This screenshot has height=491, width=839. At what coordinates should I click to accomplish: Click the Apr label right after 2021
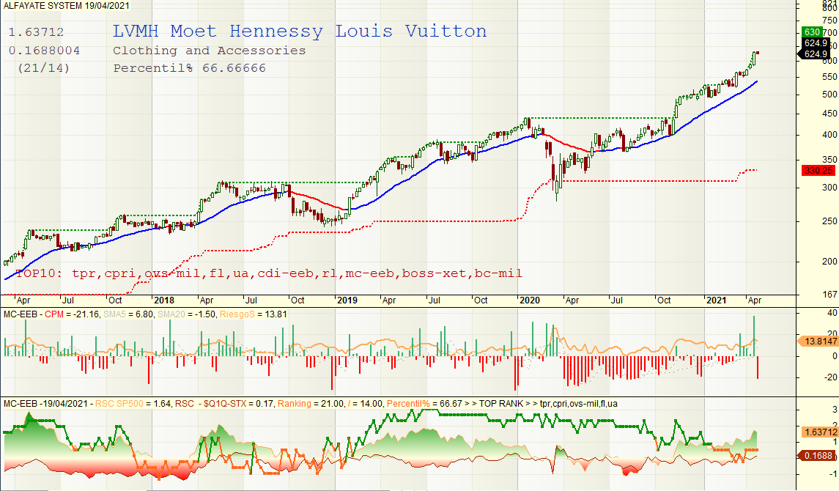(755, 300)
